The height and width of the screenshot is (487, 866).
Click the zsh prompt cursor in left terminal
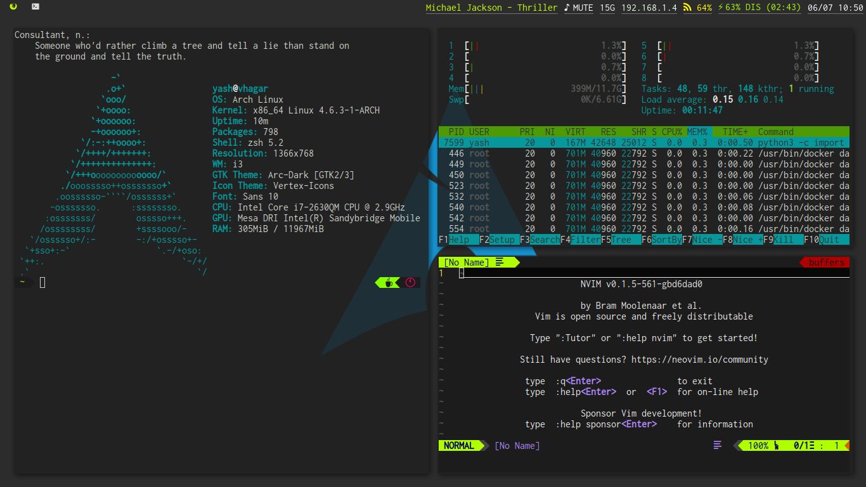click(42, 282)
